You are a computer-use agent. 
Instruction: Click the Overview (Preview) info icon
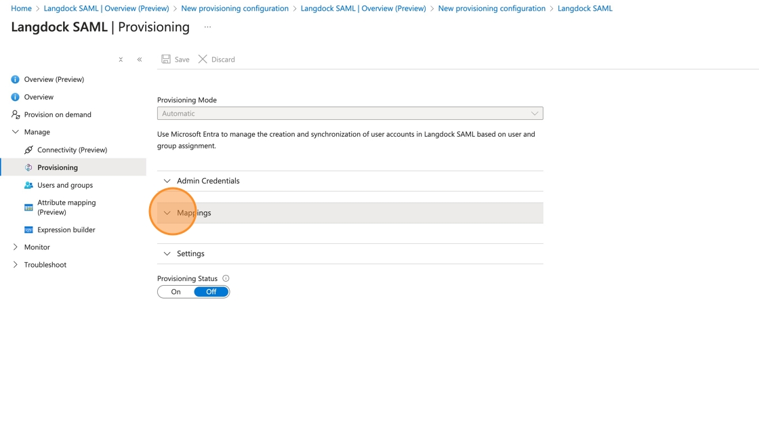15,79
